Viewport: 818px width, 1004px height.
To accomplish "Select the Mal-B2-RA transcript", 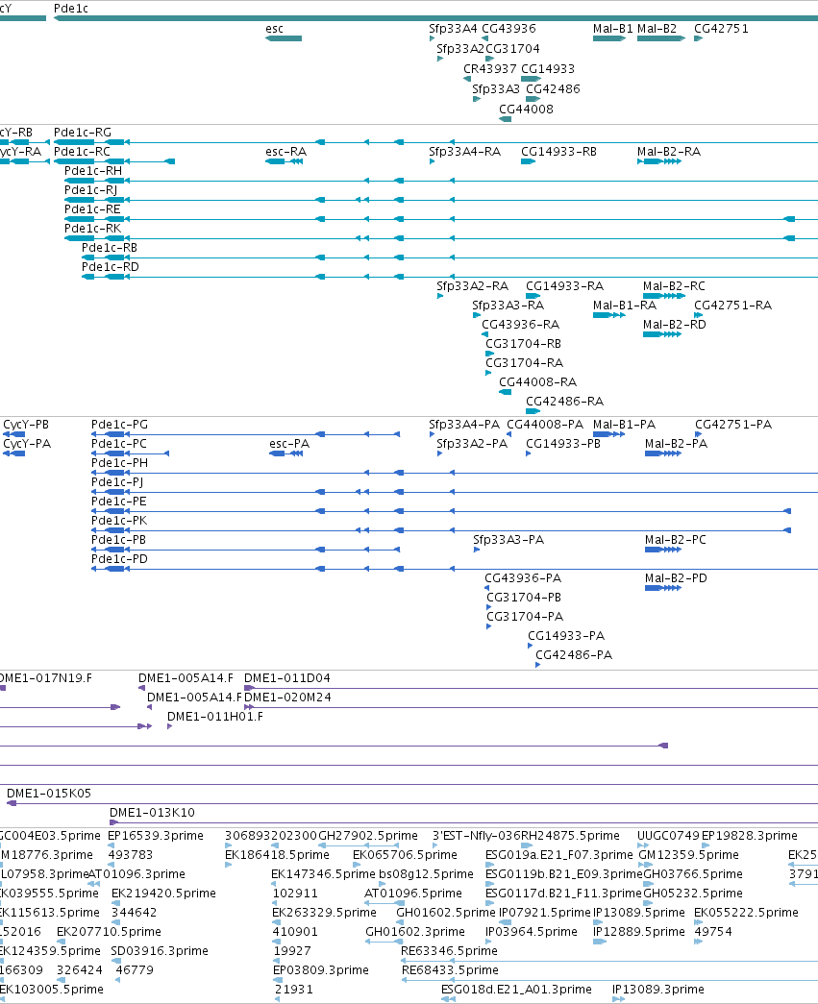I will (669, 152).
